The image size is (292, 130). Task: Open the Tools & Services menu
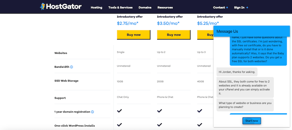(120, 8)
